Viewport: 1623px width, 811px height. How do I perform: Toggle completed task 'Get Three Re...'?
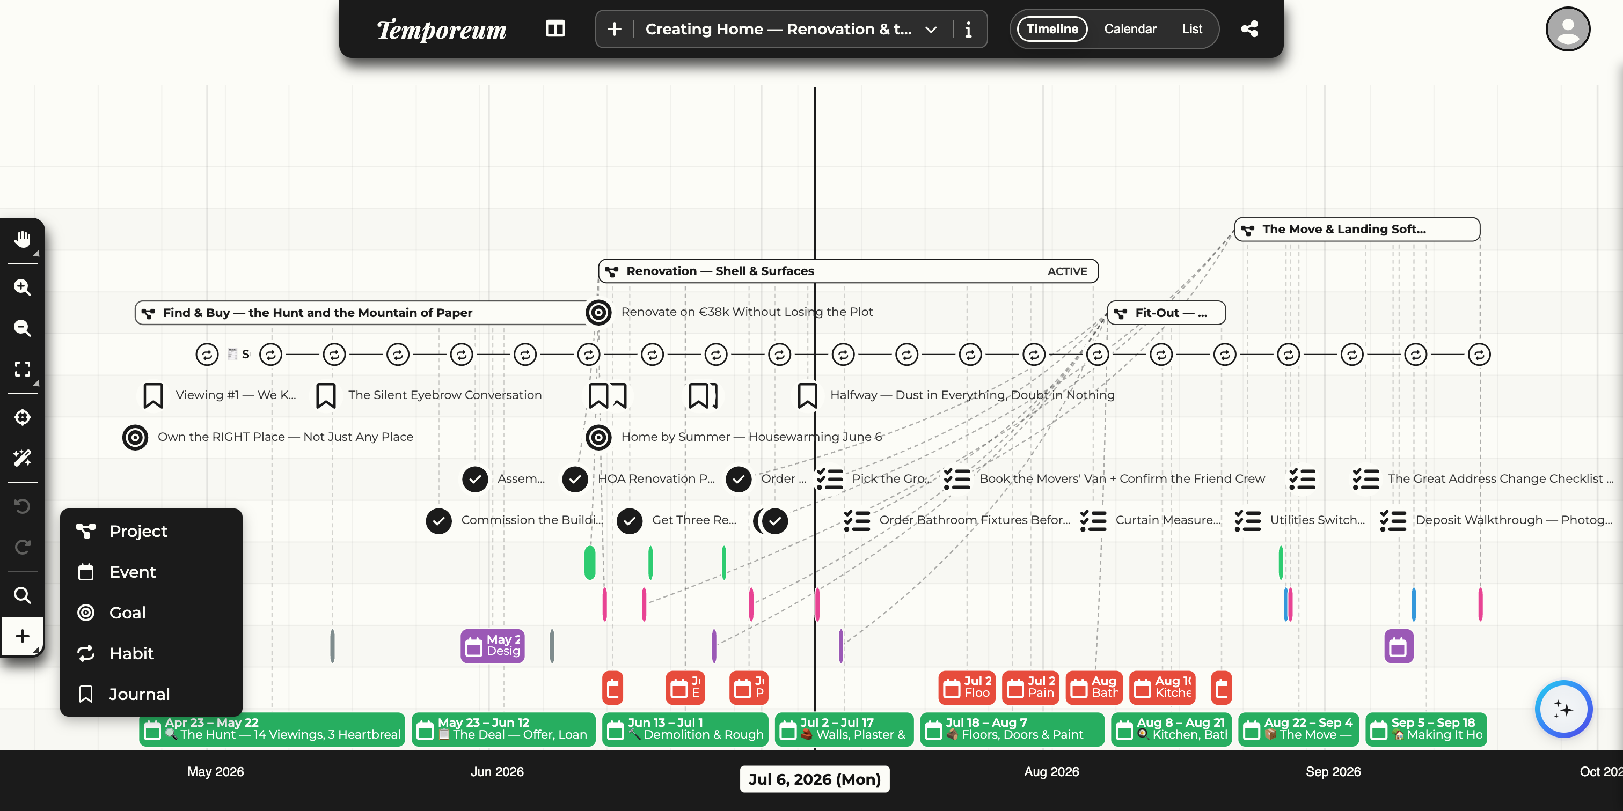pyautogui.click(x=630, y=521)
